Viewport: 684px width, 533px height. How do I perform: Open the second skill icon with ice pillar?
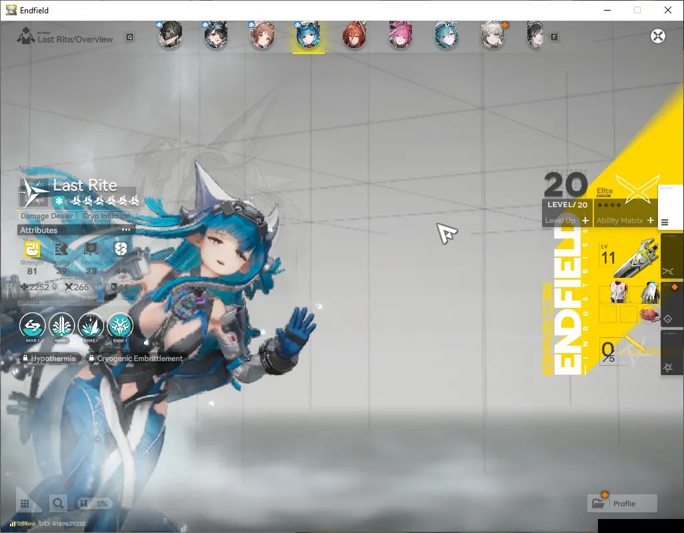pyautogui.click(x=61, y=326)
